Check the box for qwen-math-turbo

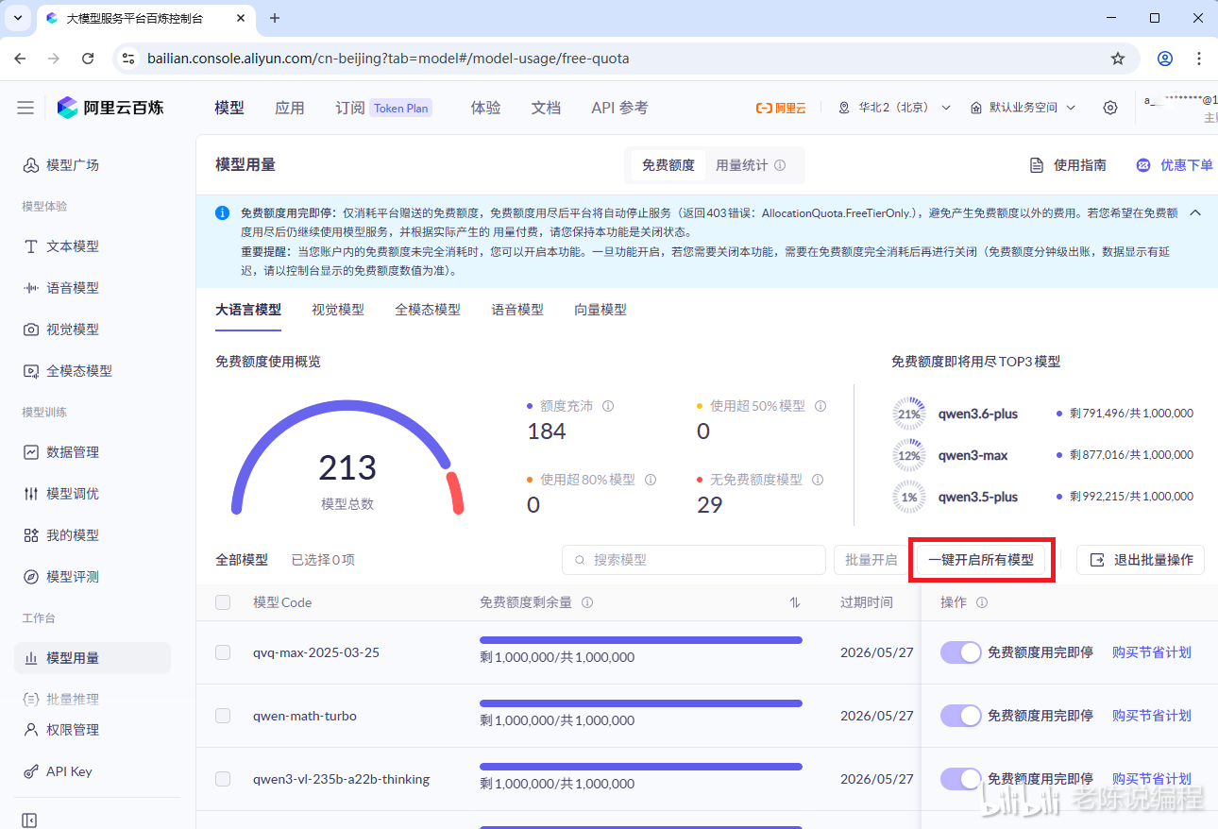(223, 716)
